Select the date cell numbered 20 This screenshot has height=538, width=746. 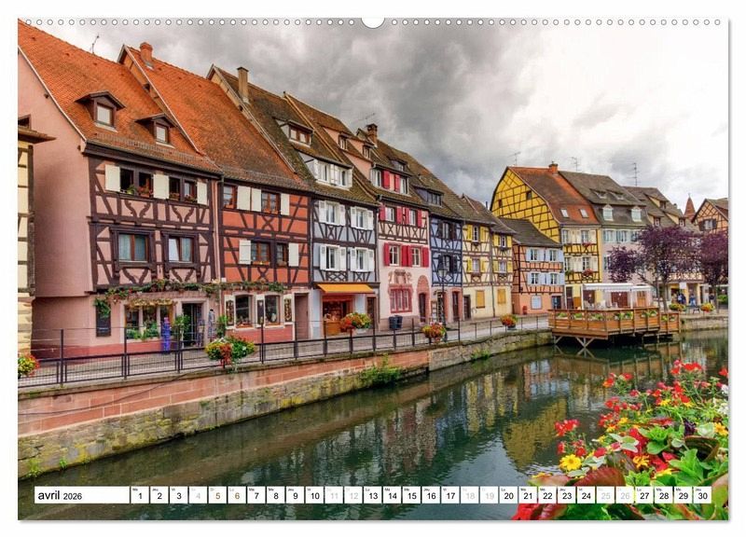tap(508, 495)
